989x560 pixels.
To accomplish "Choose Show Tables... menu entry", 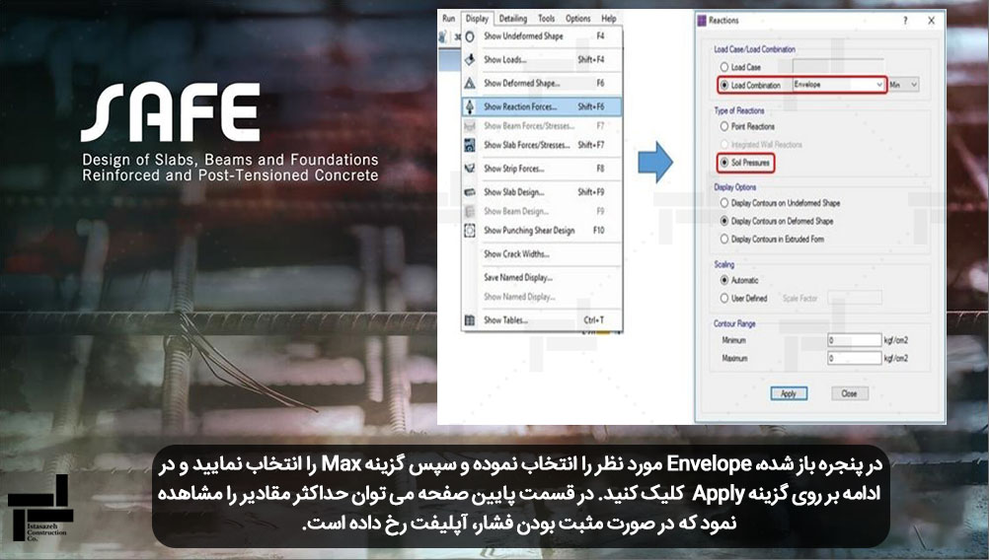I will tap(543, 320).
